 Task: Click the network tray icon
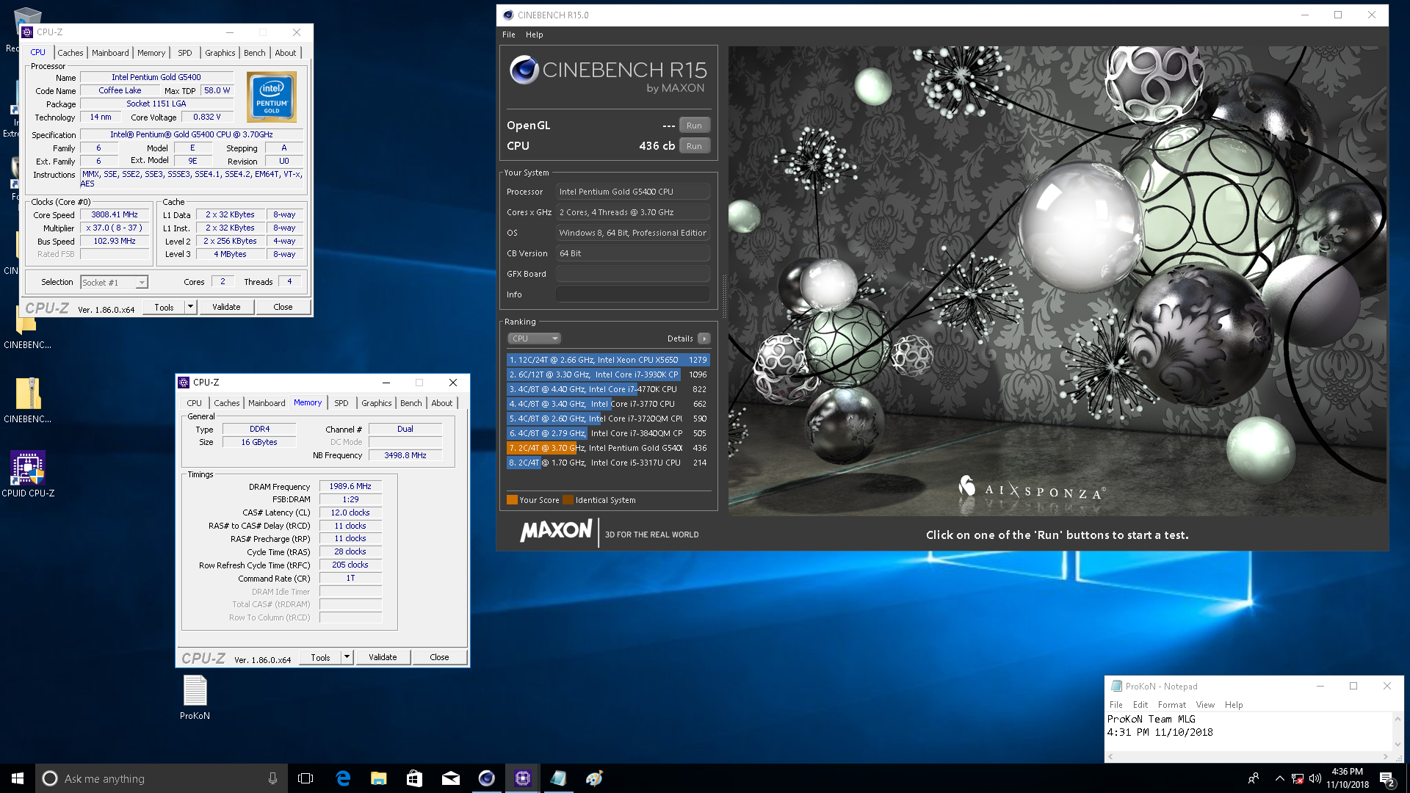pos(1297,778)
